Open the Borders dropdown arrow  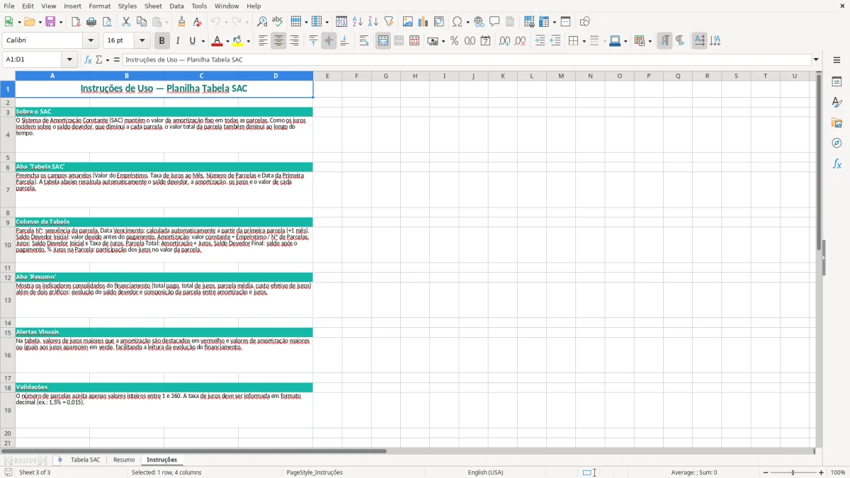tap(583, 41)
